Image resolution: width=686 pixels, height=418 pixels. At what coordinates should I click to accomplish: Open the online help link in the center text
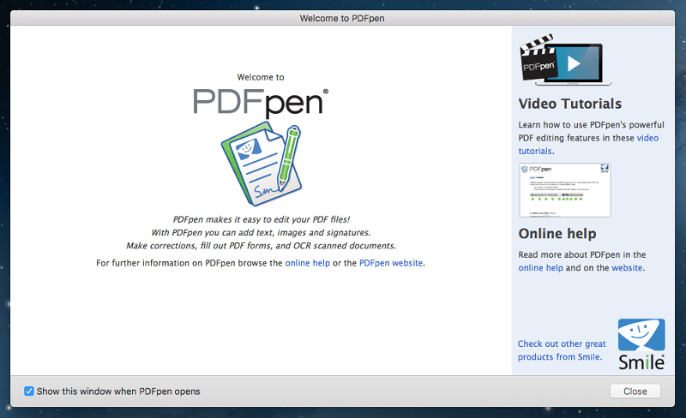(308, 263)
